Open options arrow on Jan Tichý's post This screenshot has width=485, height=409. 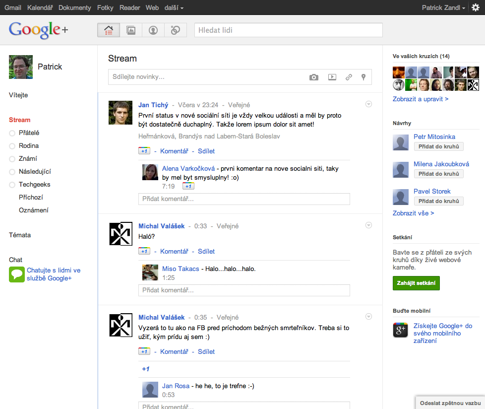pyautogui.click(x=368, y=104)
